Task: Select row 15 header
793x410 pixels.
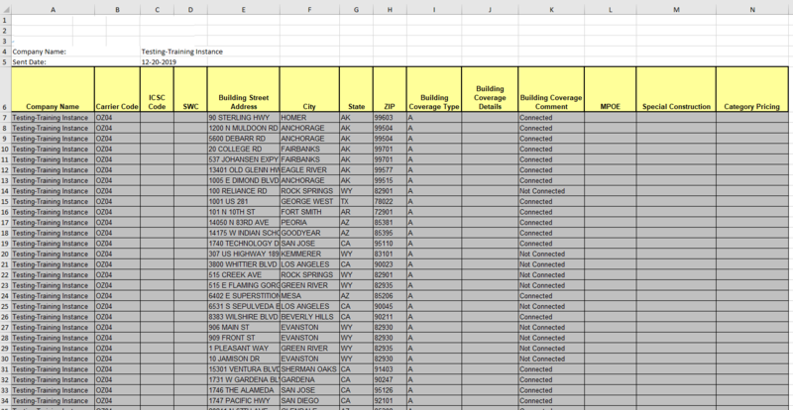Action: tap(5, 202)
